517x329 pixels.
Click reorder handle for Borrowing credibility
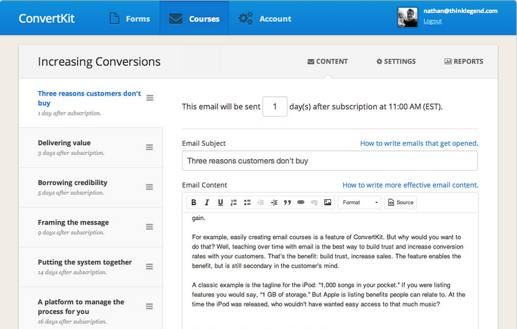coord(149,187)
